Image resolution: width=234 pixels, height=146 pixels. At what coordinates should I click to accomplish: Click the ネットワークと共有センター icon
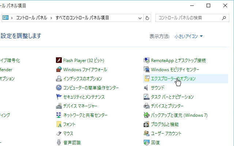tap(59, 115)
